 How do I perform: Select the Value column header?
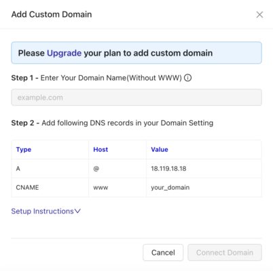(x=160, y=150)
